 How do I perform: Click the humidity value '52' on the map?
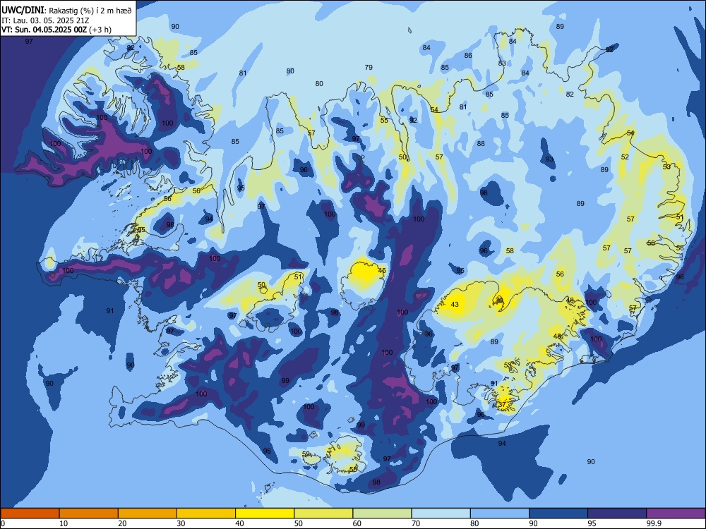[625, 157]
